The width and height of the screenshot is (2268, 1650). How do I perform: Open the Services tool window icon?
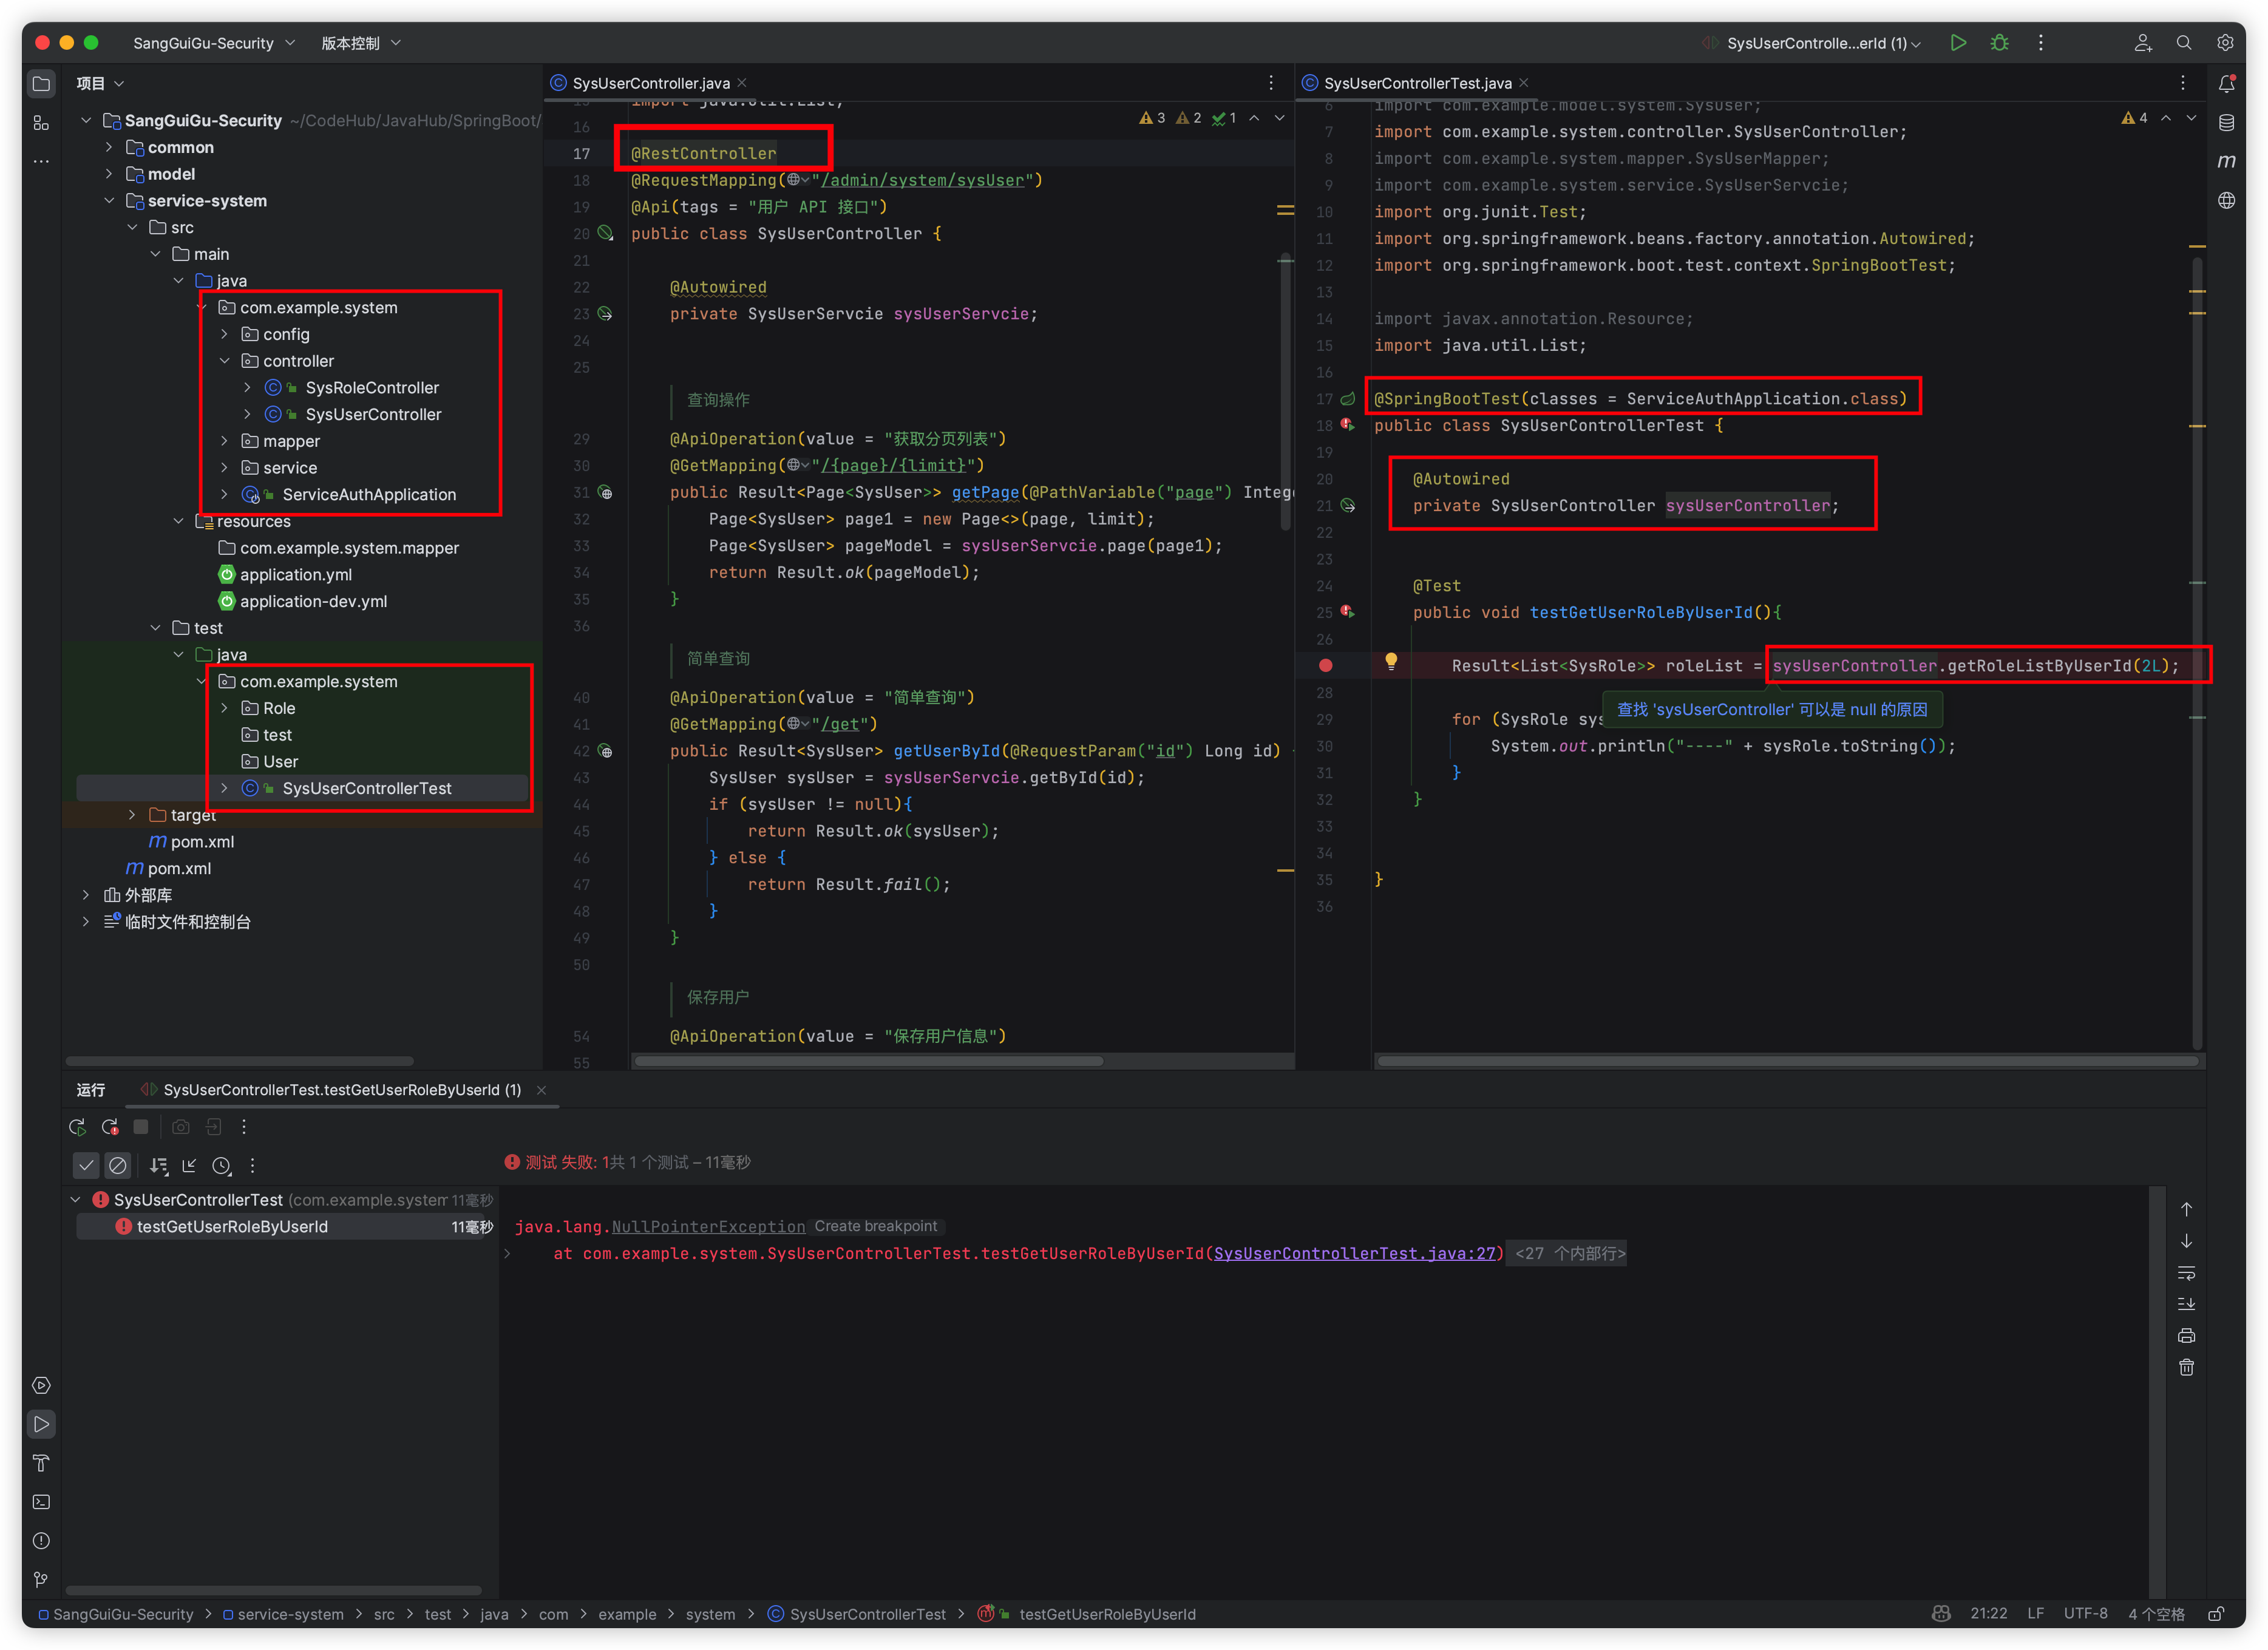tap(41, 1385)
